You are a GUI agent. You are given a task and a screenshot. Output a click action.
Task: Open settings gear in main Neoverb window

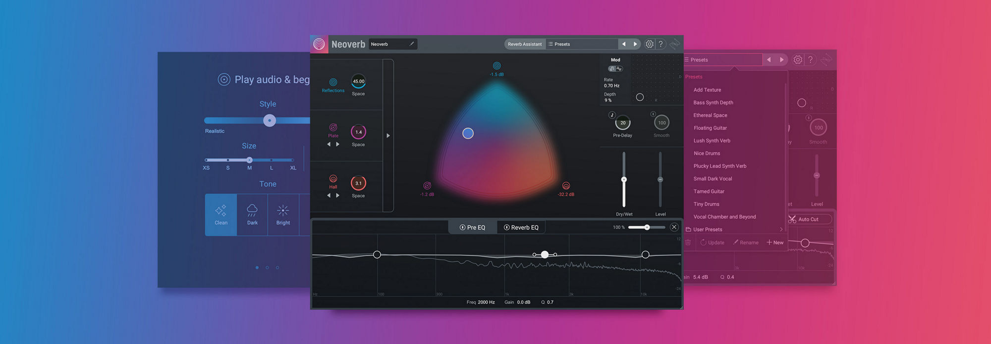point(649,44)
